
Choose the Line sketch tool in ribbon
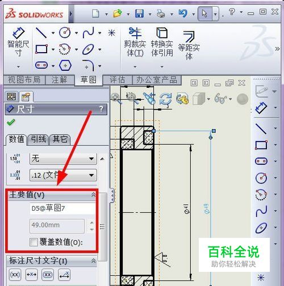[41, 33]
